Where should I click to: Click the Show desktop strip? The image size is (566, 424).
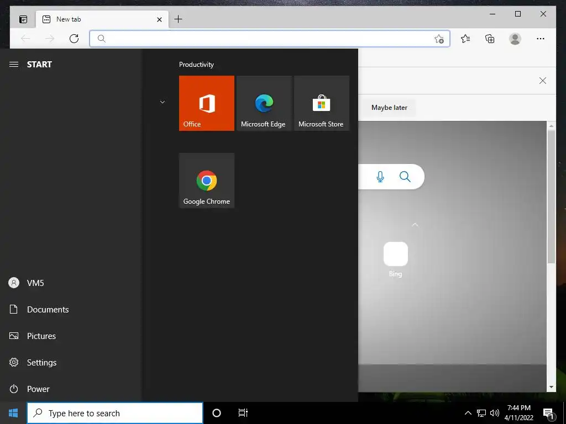(564, 413)
